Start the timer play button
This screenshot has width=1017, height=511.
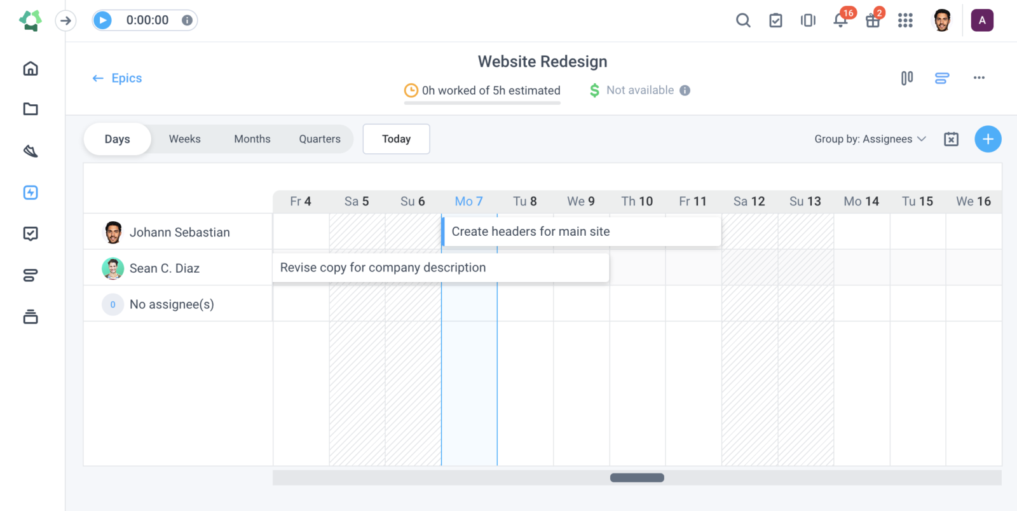[102, 20]
